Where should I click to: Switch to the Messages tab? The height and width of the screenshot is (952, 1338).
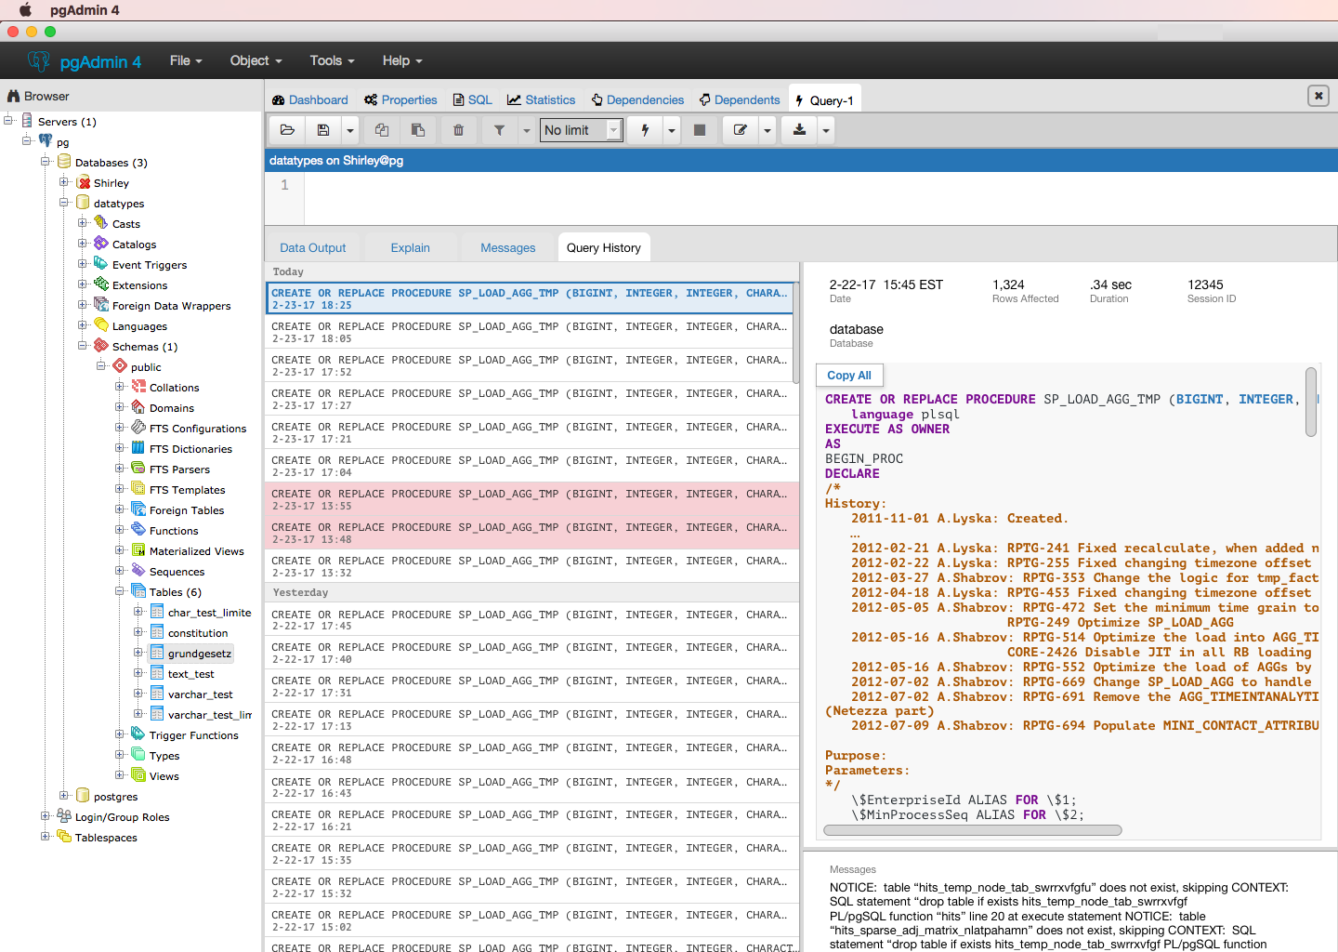507,248
